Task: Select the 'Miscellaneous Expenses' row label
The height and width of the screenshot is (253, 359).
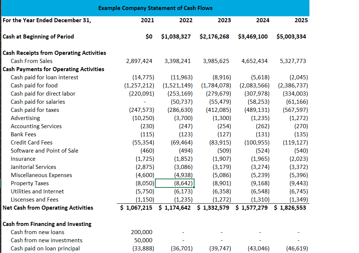Action: [41, 175]
